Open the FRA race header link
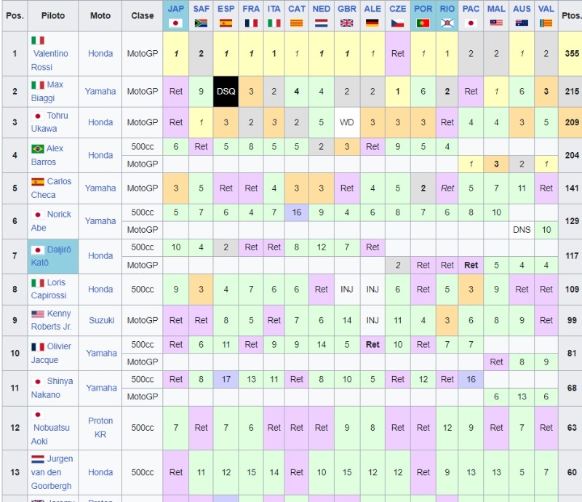 point(251,9)
